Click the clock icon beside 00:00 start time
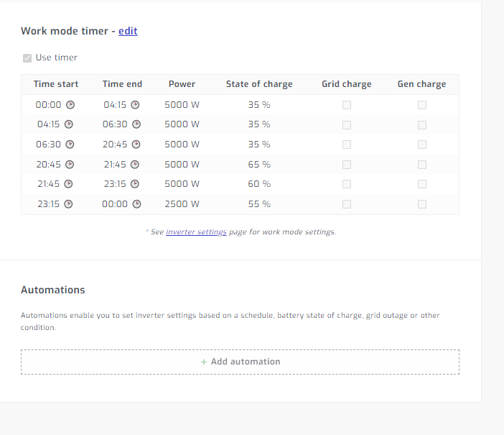The width and height of the screenshot is (504, 435). click(70, 105)
